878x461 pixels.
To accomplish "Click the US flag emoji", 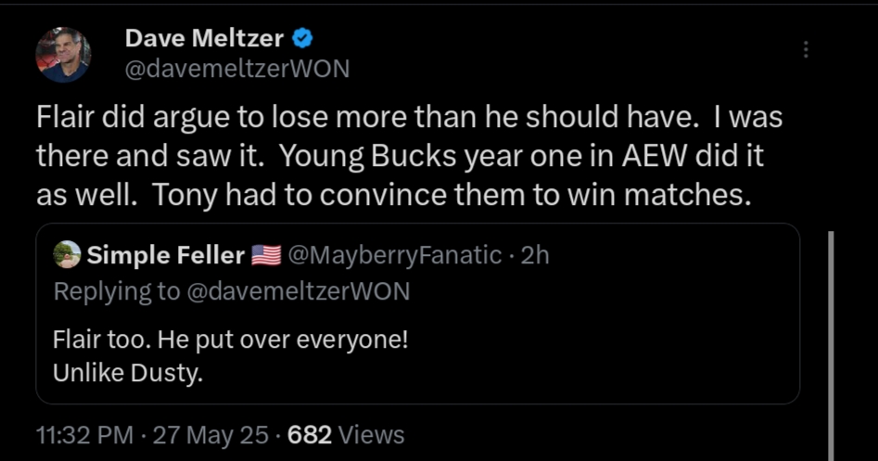I will [x=266, y=255].
